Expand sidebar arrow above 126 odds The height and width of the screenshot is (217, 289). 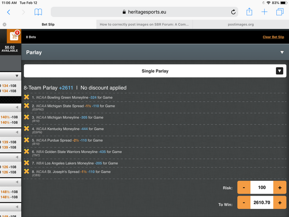17,157
